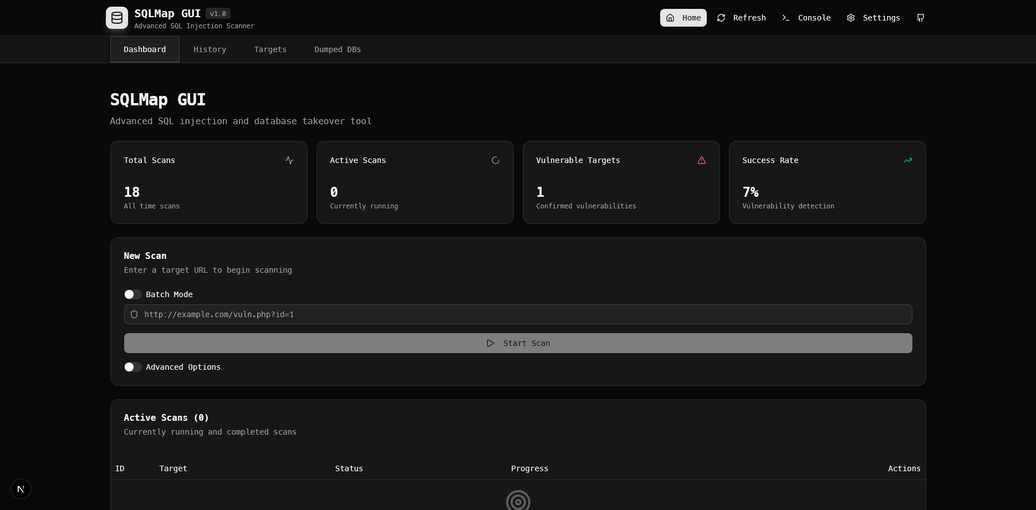Open the History tab

(x=210, y=49)
